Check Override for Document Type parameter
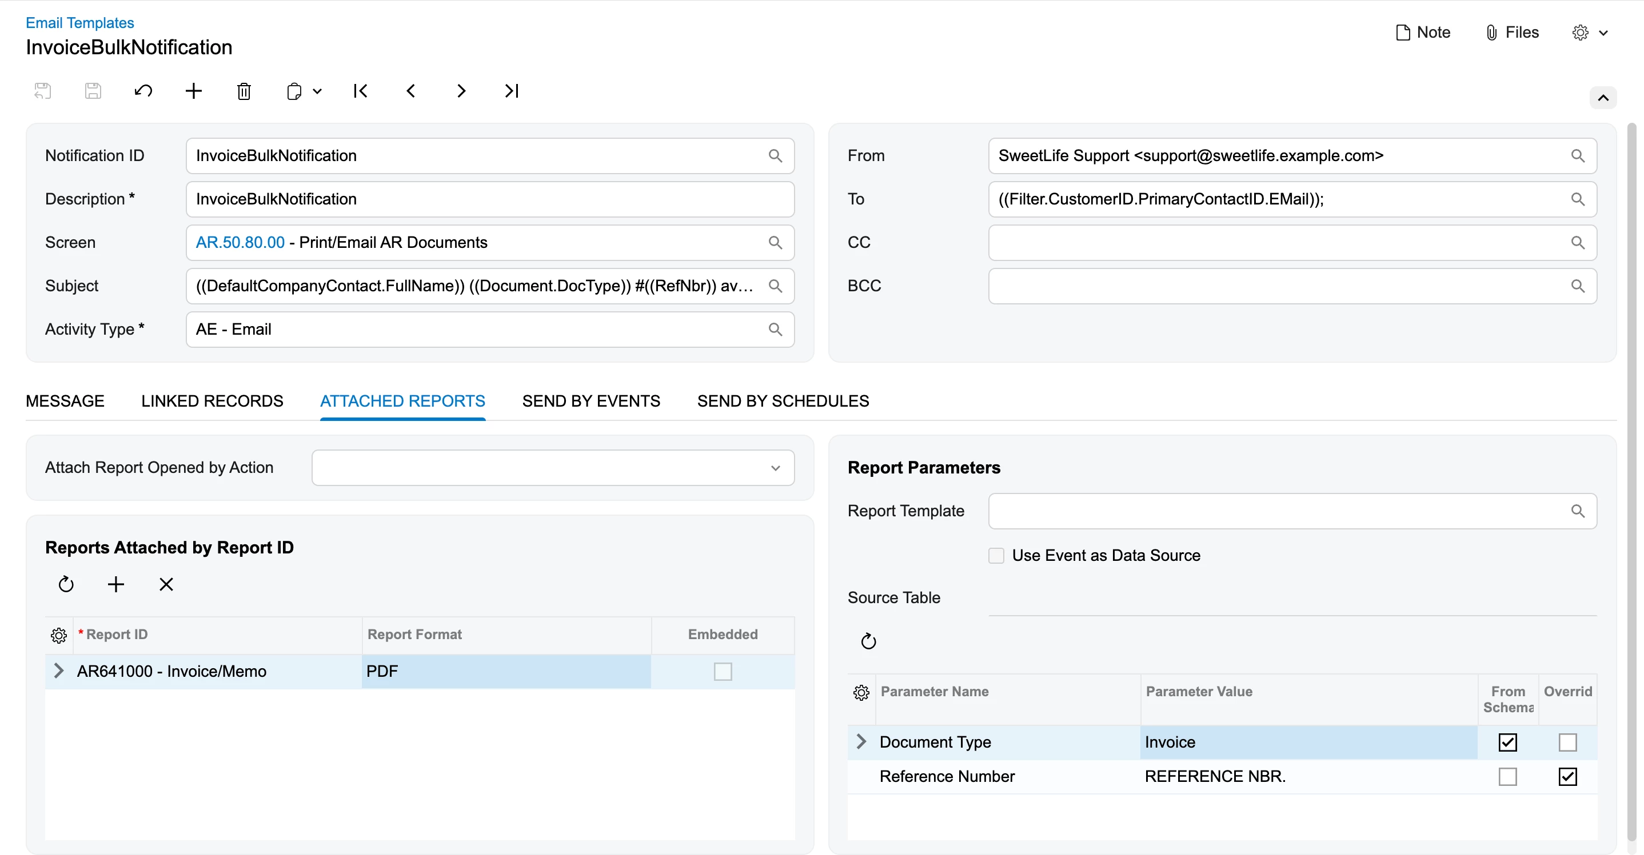Screen dimensions: 1644x855 pos(1567,742)
